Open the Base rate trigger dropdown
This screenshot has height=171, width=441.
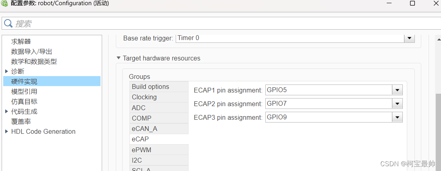[409, 38]
